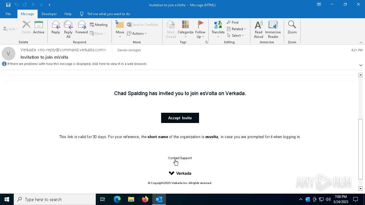
Task: Click the Tell me what you want to do box
Action: click(108, 14)
